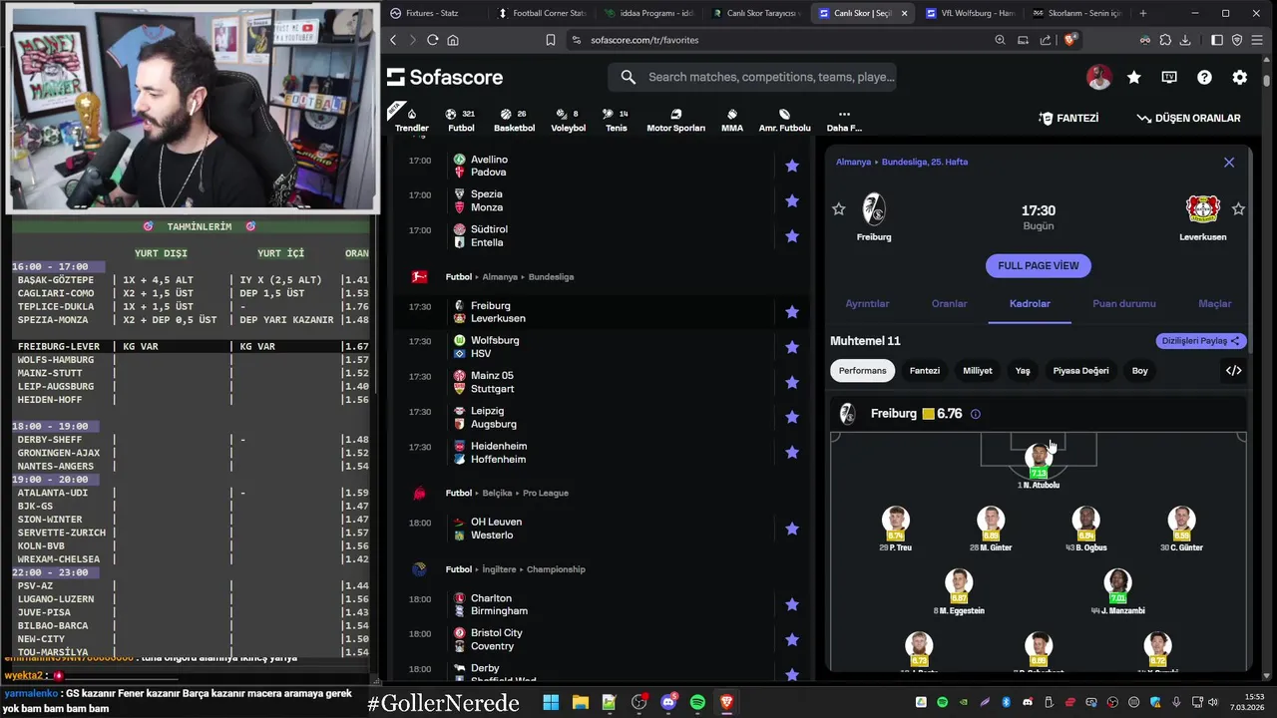
Task: Switch to the Ayrıntılar tab
Action: pyautogui.click(x=867, y=303)
